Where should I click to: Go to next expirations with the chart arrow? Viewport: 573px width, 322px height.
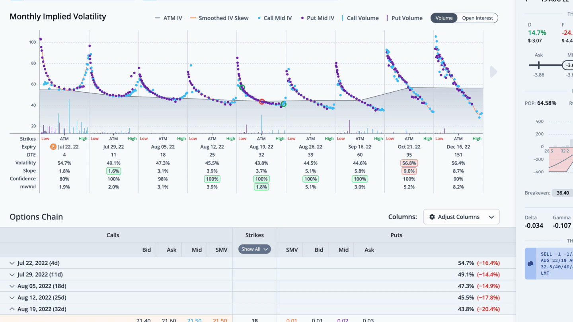click(x=494, y=72)
